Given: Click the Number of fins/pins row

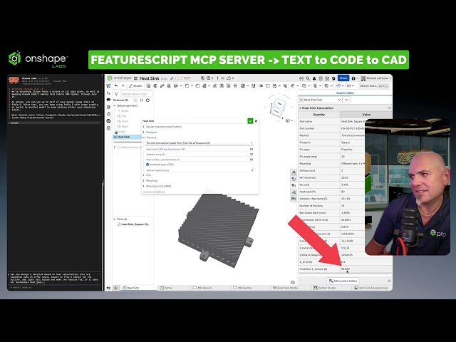Looking at the screenshot, I should tap(331, 206).
